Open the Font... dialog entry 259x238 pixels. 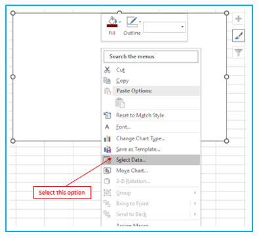123,127
